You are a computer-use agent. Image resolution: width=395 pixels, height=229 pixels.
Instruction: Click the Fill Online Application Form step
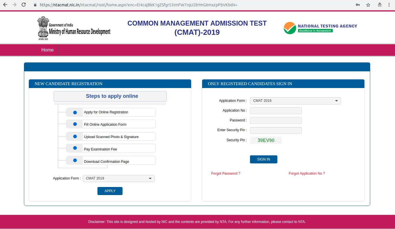click(x=111, y=124)
